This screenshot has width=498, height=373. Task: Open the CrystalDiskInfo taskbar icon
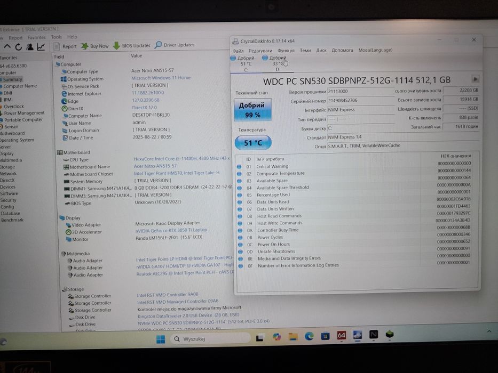click(x=358, y=335)
